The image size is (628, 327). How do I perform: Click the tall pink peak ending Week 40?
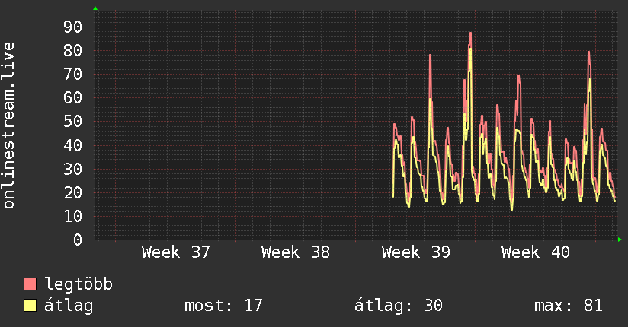[588, 53]
